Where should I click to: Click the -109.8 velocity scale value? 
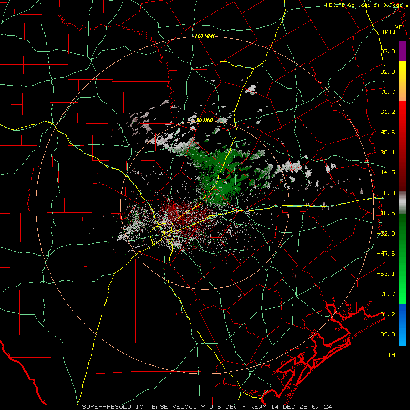[384, 334]
